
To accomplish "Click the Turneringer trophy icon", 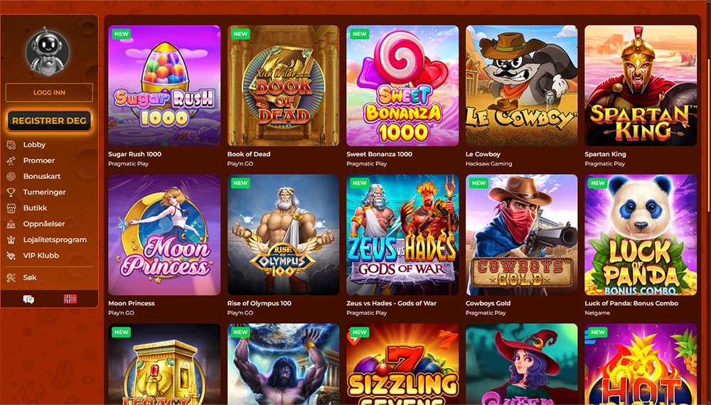I will pos(11,192).
